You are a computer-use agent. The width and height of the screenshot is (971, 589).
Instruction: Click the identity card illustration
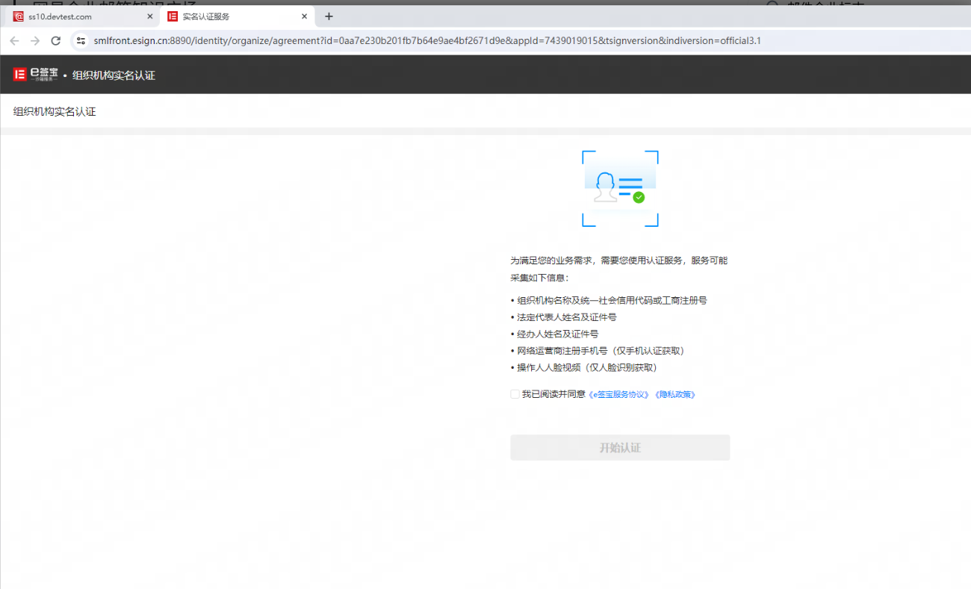pos(620,188)
